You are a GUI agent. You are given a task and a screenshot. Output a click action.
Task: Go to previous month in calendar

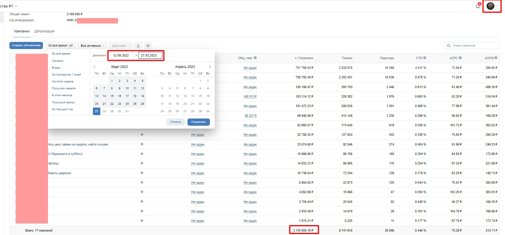[95, 67]
